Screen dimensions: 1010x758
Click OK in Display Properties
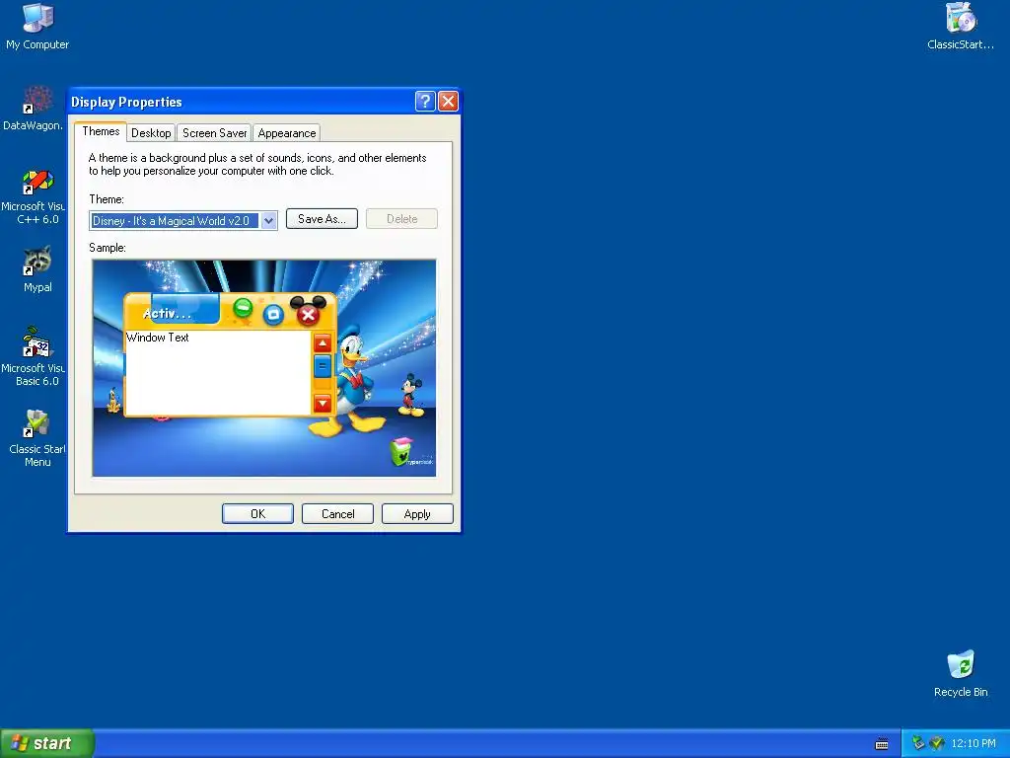pyautogui.click(x=257, y=513)
